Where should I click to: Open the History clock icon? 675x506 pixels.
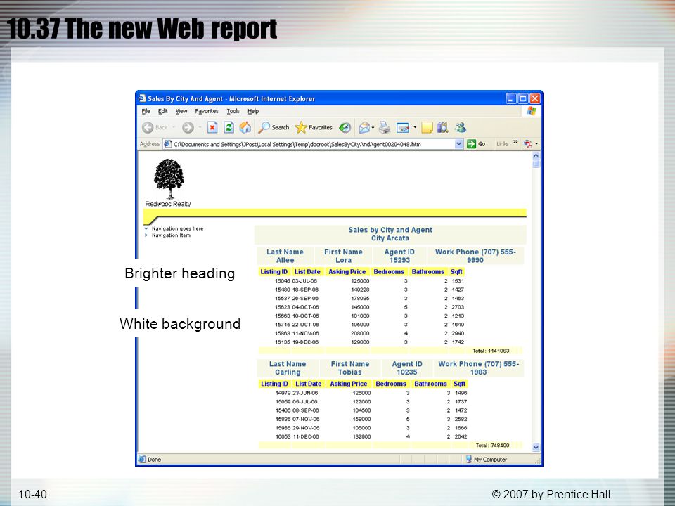(345, 127)
